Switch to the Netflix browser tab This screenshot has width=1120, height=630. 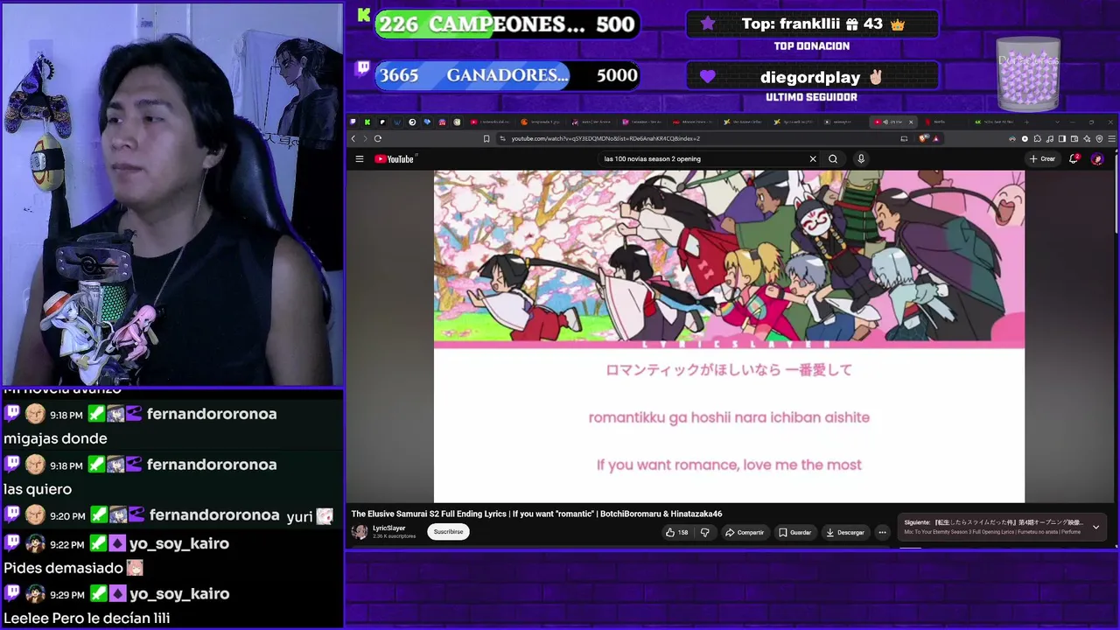pyautogui.click(x=945, y=122)
